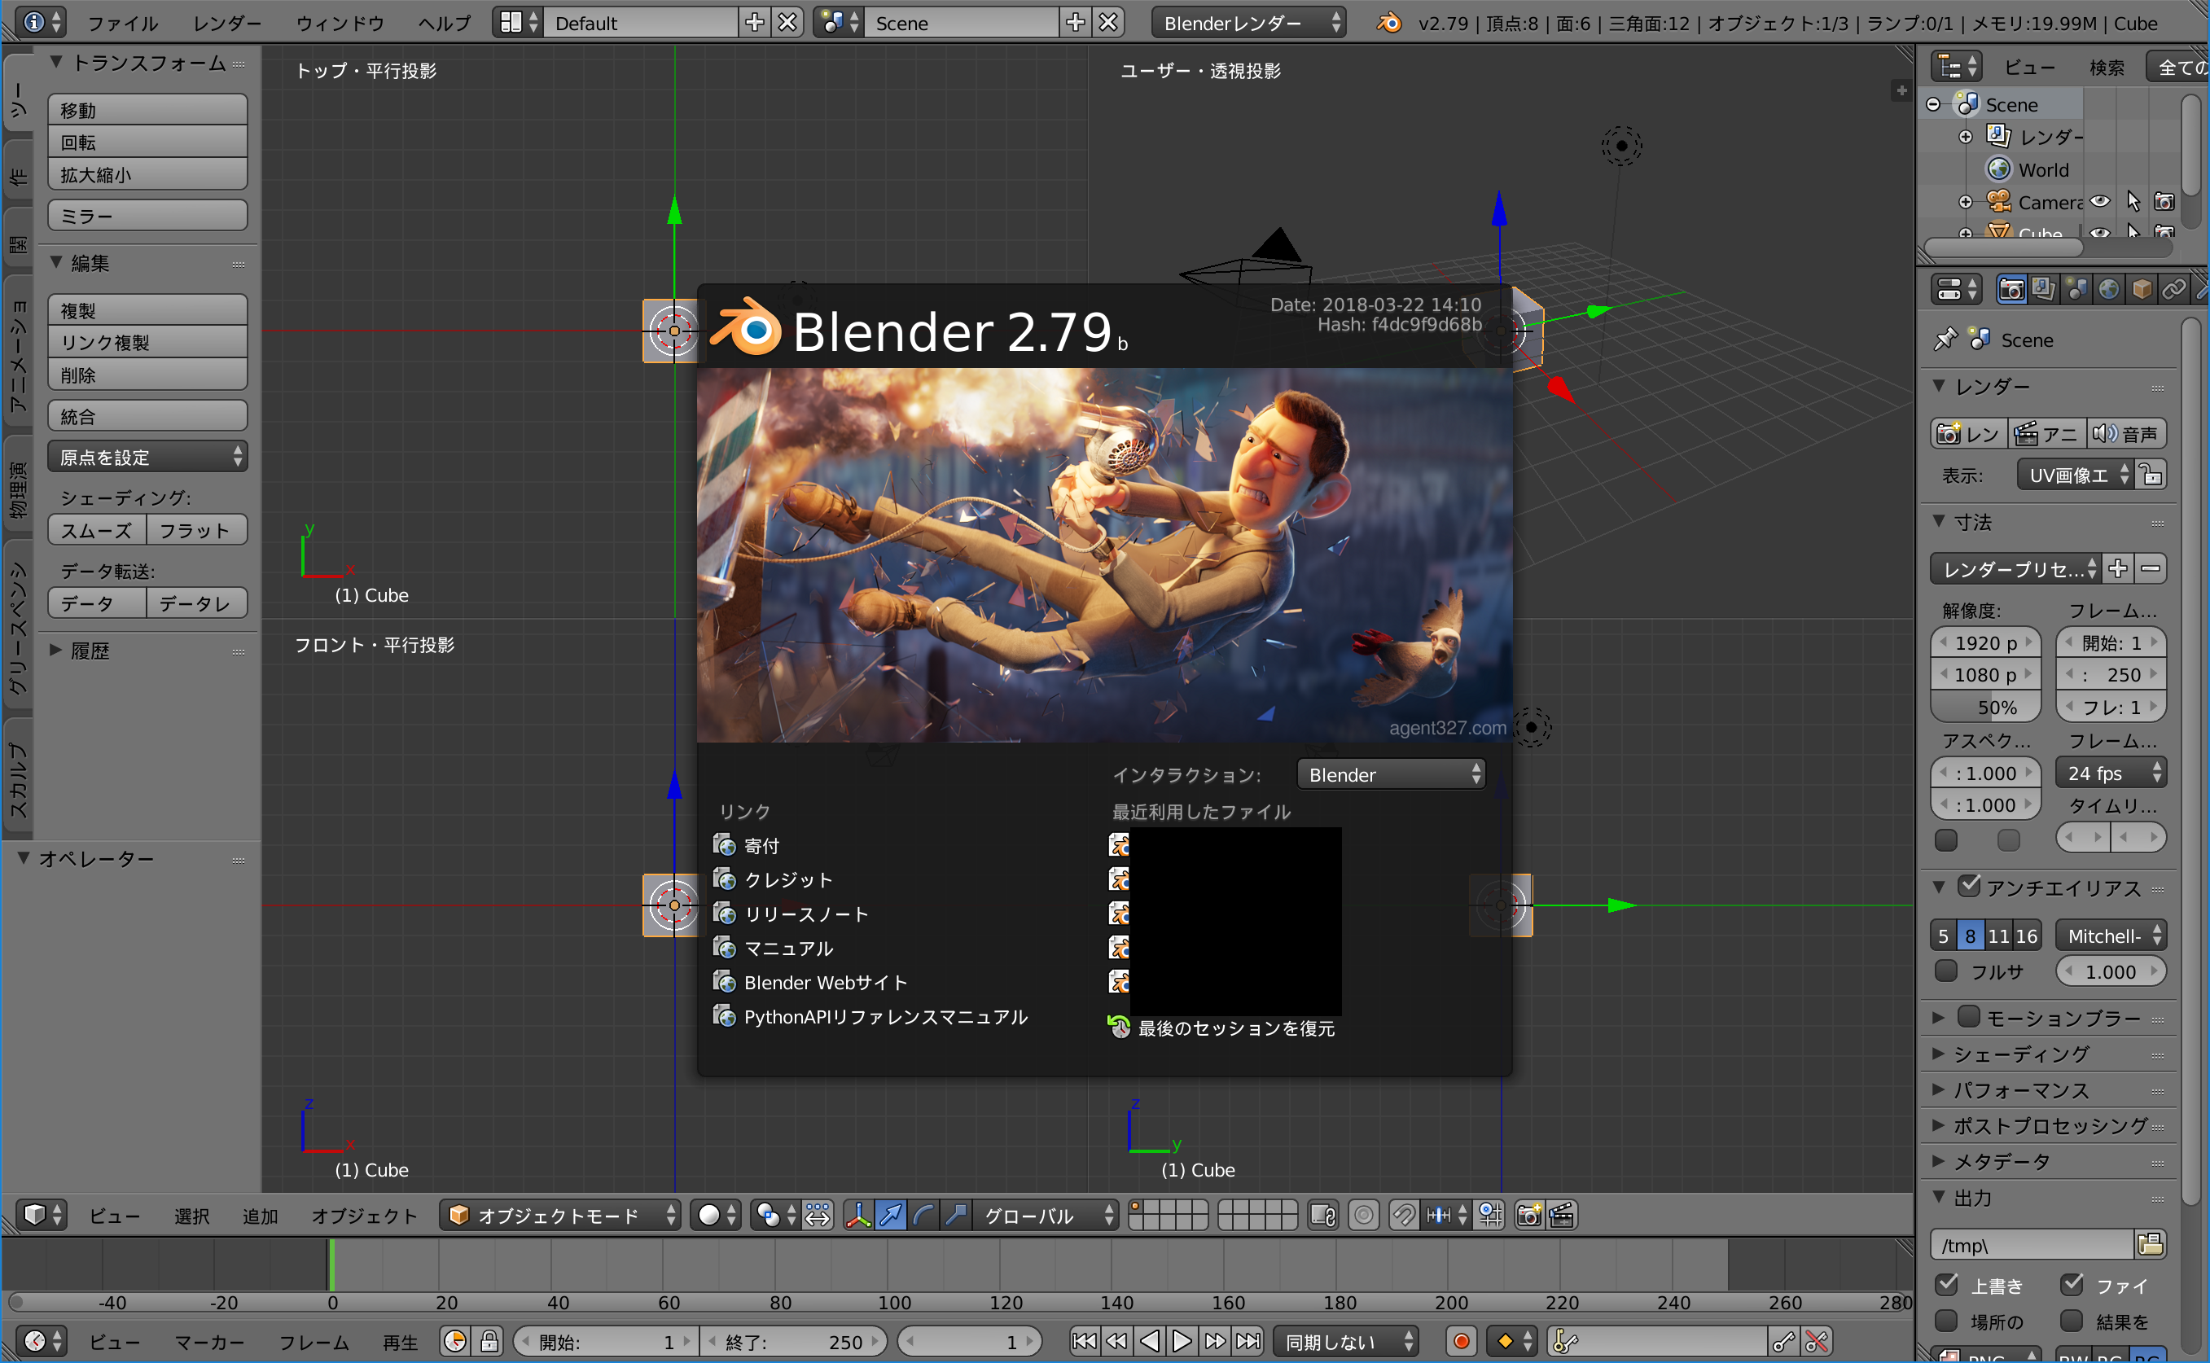
Task: Toggle the Anti-Aliasing checkbox
Action: tap(1969, 886)
